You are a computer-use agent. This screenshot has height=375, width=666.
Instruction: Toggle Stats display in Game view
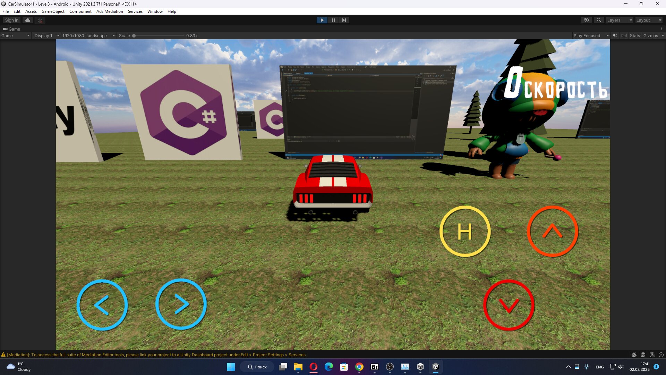tap(634, 35)
